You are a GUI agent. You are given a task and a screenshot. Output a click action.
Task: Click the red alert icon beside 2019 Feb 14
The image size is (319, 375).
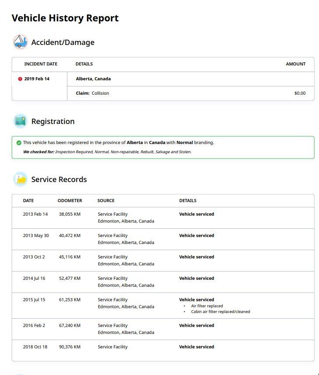pos(20,79)
